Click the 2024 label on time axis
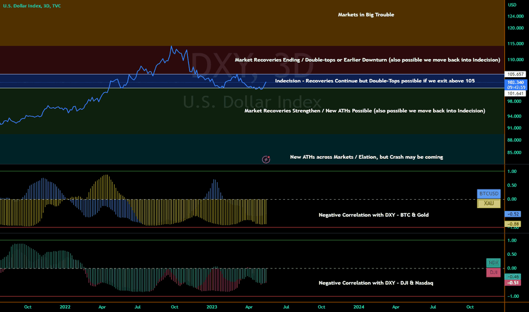The image size is (529, 312). [x=359, y=307]
